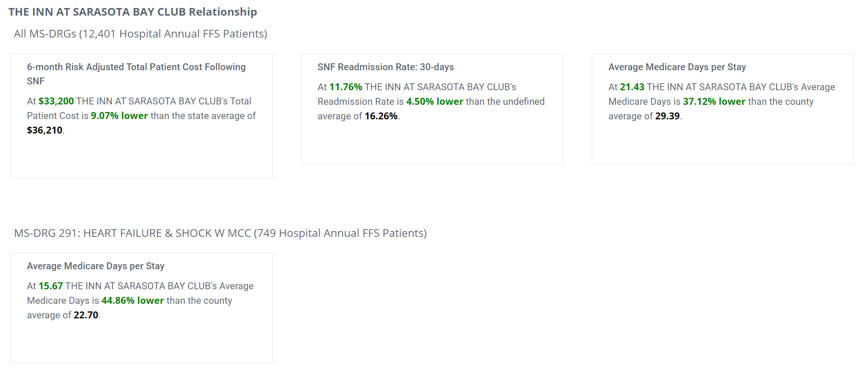Click the $33,200 total patient cost value
Viewport: 862px width, 374px height.
tap(56, 101)
